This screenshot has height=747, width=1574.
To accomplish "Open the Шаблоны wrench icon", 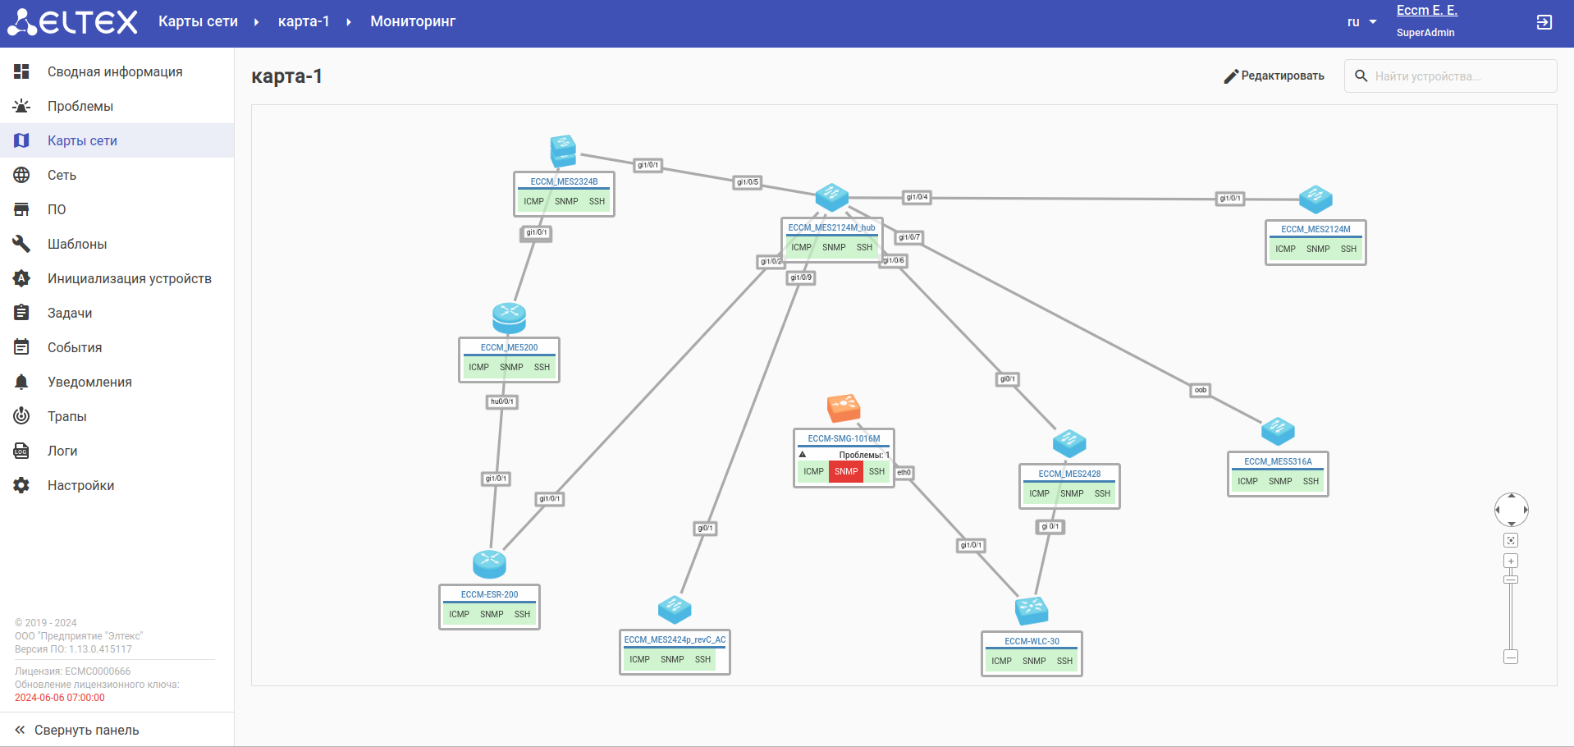I will pyautogui.click(x=21, y=244).
